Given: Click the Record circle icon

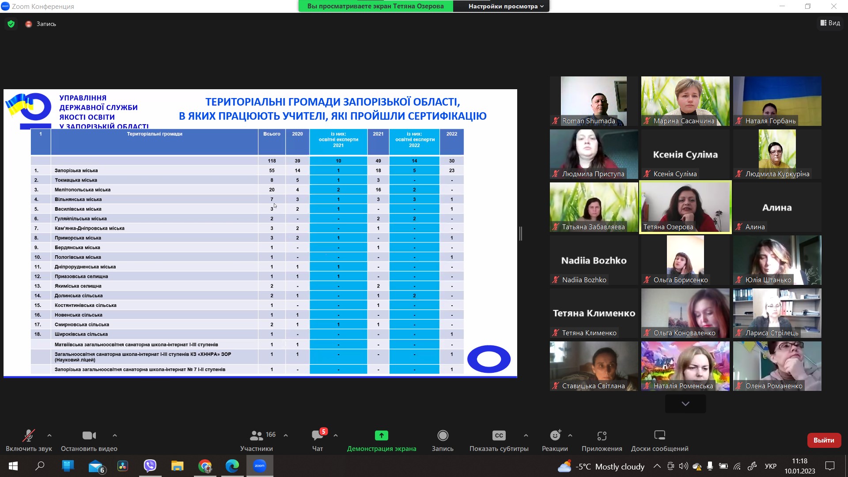Looking at the screenshot, I should [x=443, y=436].
